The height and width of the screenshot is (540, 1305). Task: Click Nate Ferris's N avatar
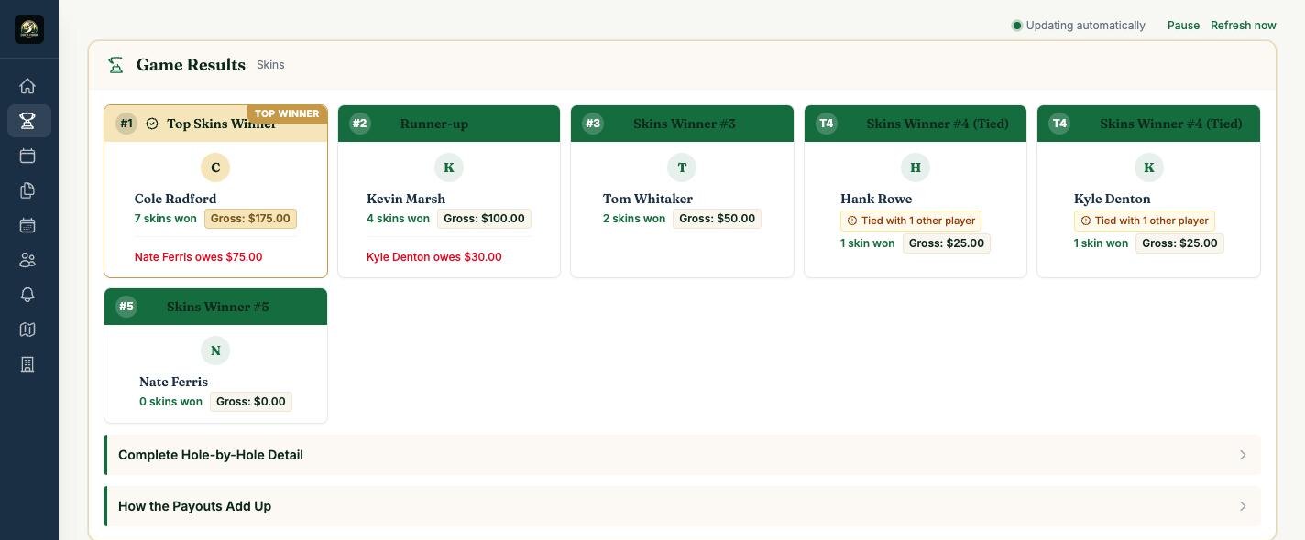click(215, 351)
